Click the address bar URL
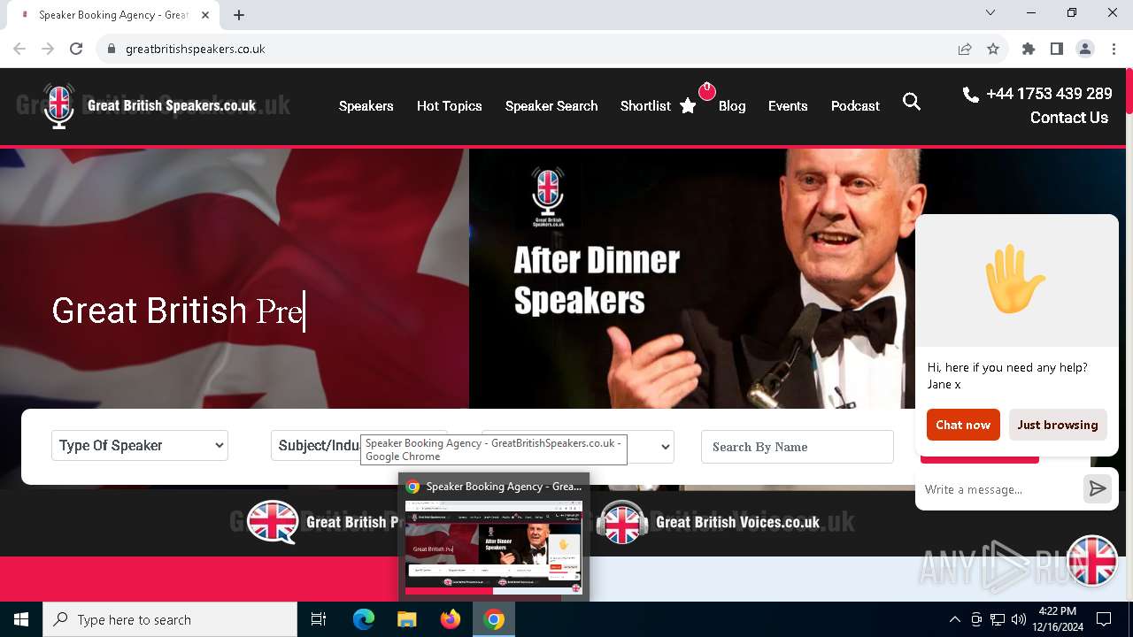Image resolution: width=1133 pixels, height=637 pixels. [196, 49]
